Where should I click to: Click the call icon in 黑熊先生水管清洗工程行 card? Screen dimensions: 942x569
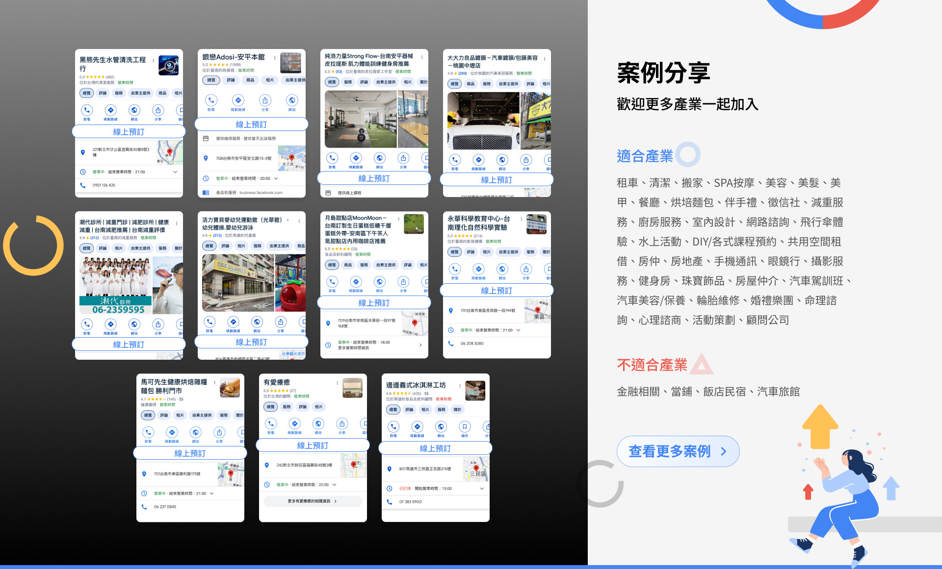click(87, 110)
